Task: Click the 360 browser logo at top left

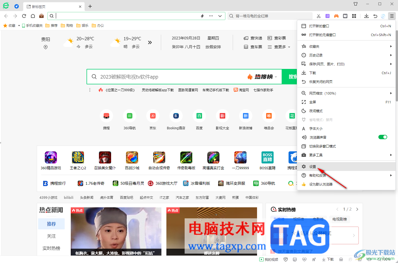Action: coord(6,6)
